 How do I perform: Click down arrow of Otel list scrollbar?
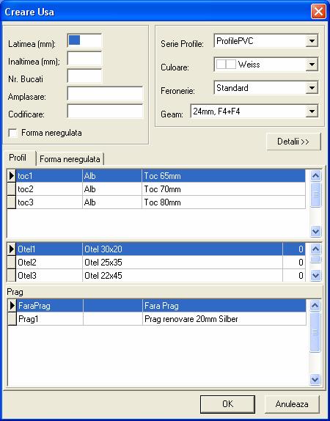315,275
